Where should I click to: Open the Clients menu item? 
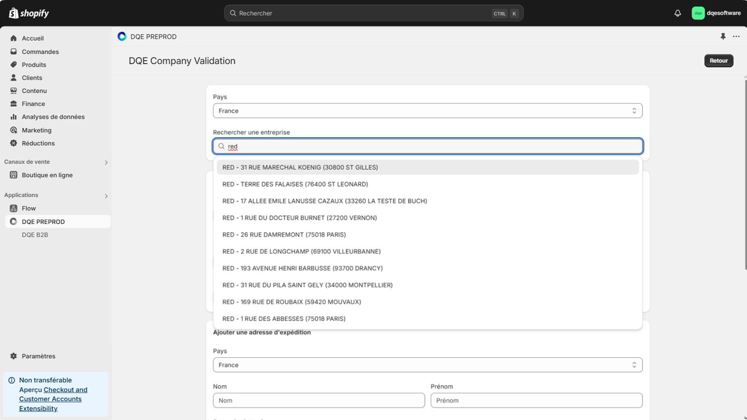(32, 77)
